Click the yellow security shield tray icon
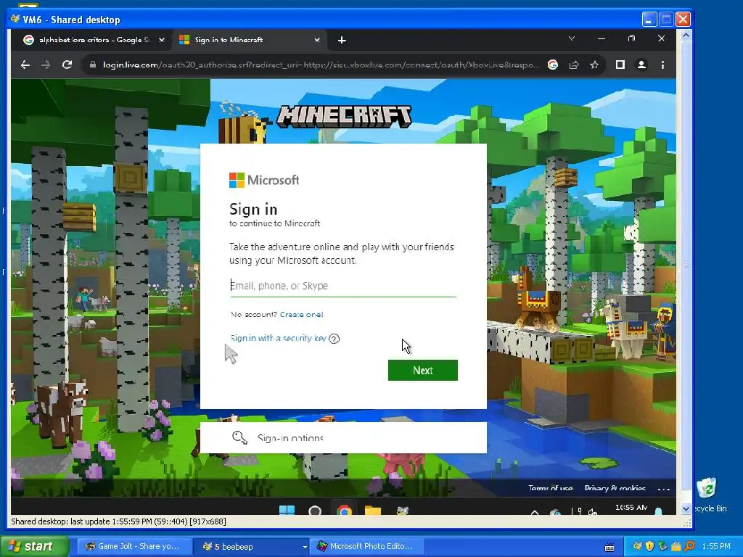Viewport: 743px width, 557px height. [x=649, y=546]
